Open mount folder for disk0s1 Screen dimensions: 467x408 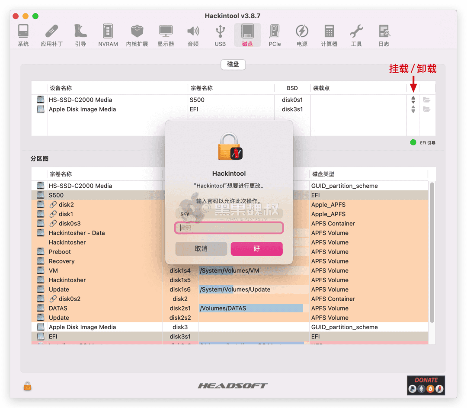tap(427, 100)
